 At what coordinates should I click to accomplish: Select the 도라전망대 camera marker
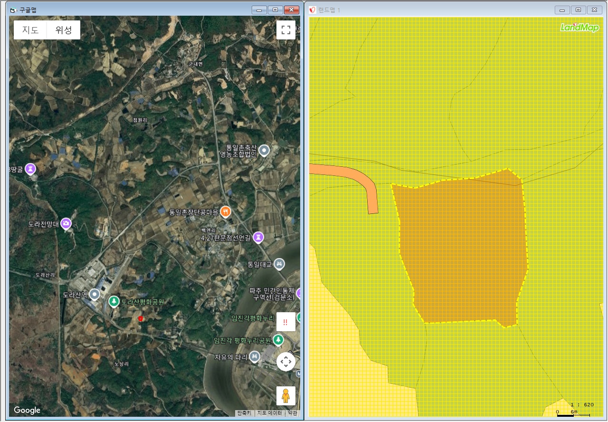pyautogui.click(x=66, y=223)
